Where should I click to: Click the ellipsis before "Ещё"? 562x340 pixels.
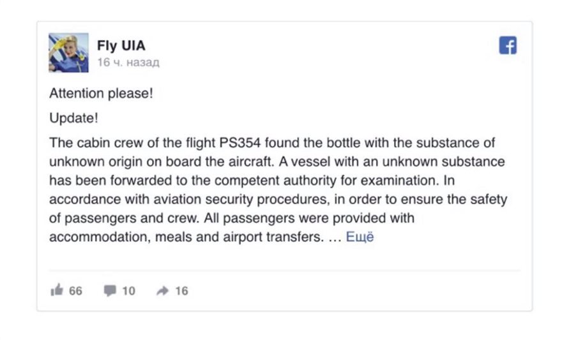click(335, 238)
